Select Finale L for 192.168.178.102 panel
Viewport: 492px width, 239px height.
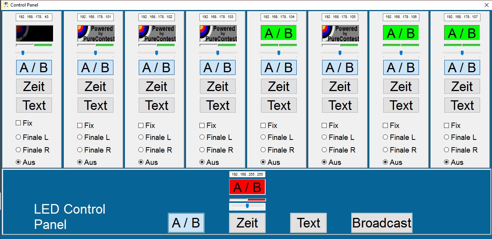pos(141,137)
